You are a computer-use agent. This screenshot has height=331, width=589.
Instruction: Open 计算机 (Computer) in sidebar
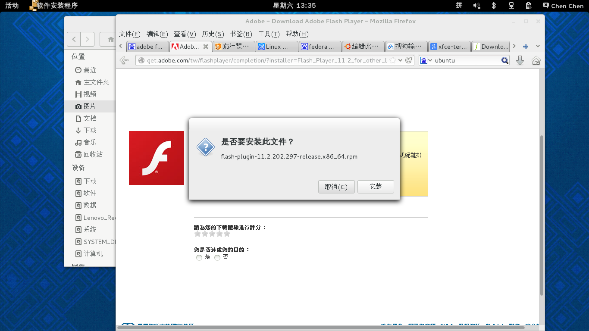pyautogui.click(x=89, y=253)
